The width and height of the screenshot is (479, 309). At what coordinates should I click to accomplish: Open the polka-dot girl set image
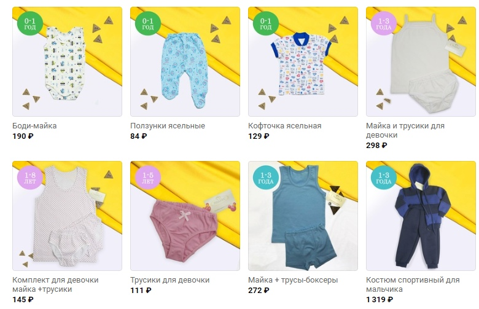click(x=67, y=216)
